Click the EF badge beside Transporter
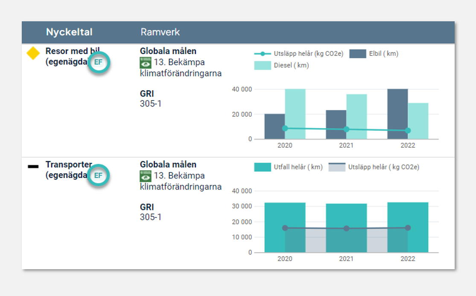Screen dimensions: 476x296 (x=99, y=175)
